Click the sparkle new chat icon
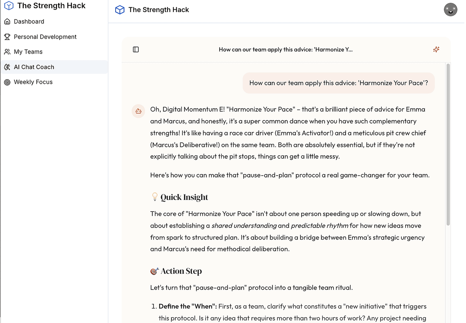The height and width of the screenshot is (323, 466). pyautogui.click(x=436, y=49)
